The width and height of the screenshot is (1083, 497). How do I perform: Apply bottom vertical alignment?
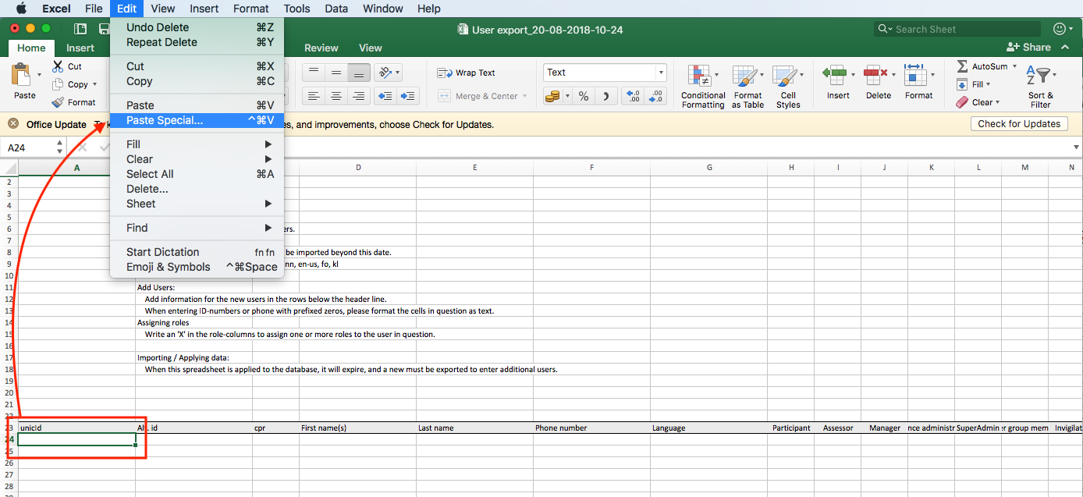(358, 72)
